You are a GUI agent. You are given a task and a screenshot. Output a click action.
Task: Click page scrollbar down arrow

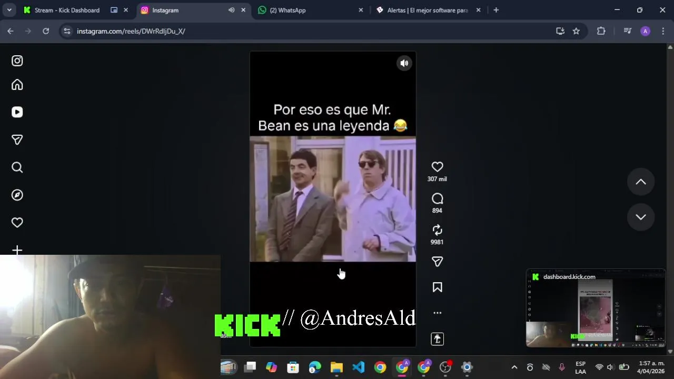click(670, 351)
